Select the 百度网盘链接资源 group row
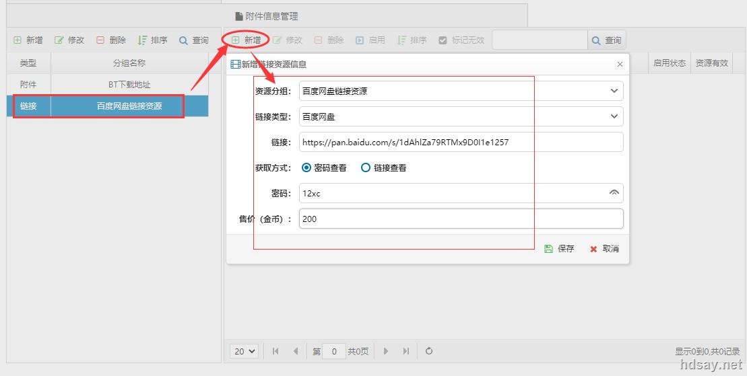Image resolution: width=747 pixels, height=376 pixels. click(129, 106)
